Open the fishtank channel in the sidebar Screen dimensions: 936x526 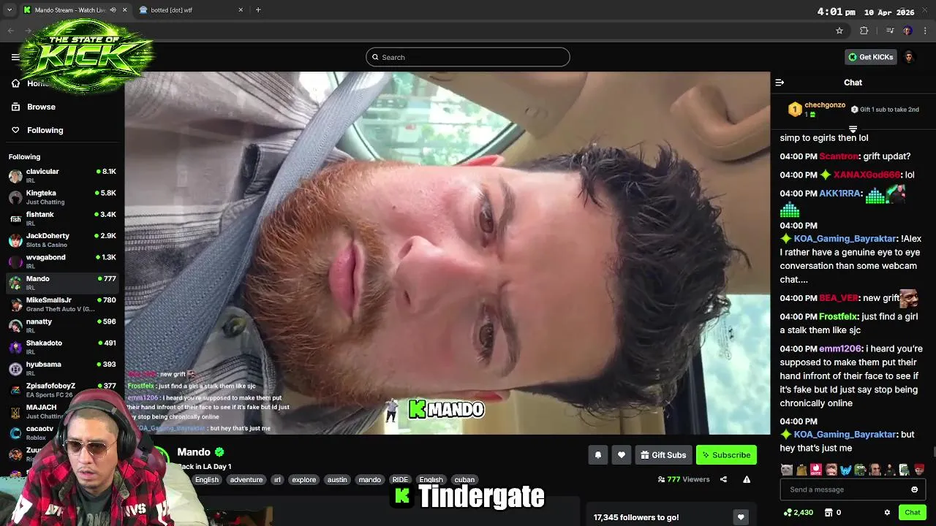point(62,218)
